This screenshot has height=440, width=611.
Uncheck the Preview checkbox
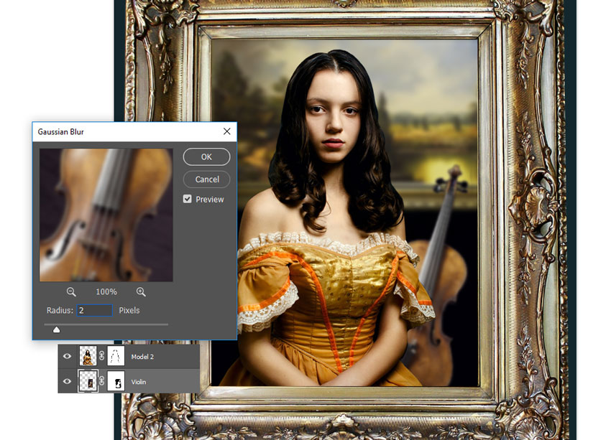point(188,199)
